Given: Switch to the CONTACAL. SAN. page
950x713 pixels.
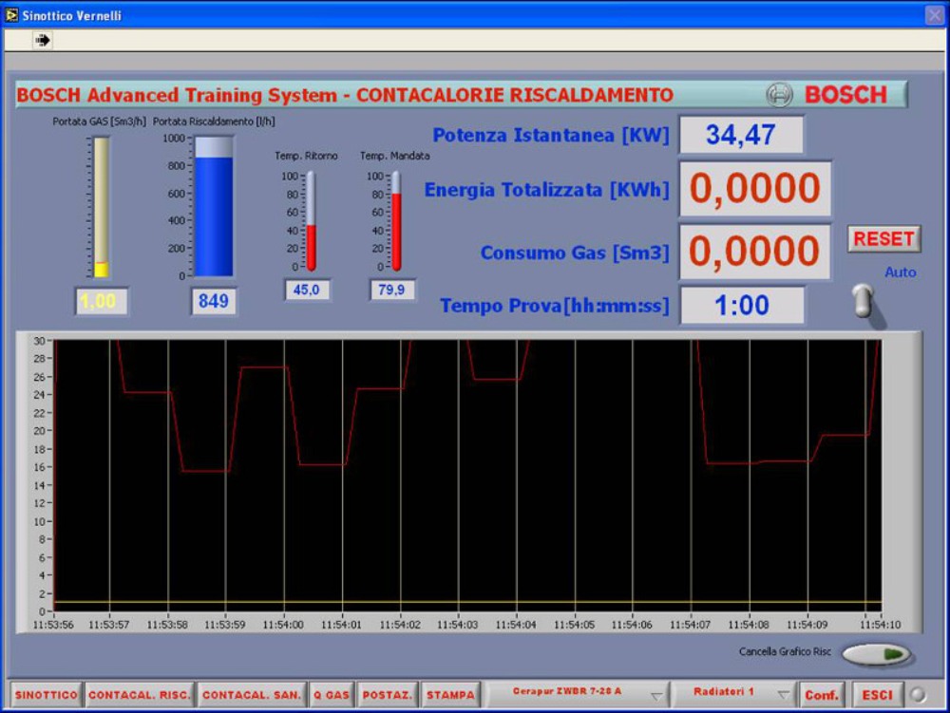Looking at the screenshot, I should click(252, 695).
